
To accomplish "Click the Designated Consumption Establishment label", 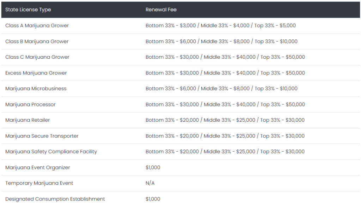I will pyautogui.click(x=55, y=199).
